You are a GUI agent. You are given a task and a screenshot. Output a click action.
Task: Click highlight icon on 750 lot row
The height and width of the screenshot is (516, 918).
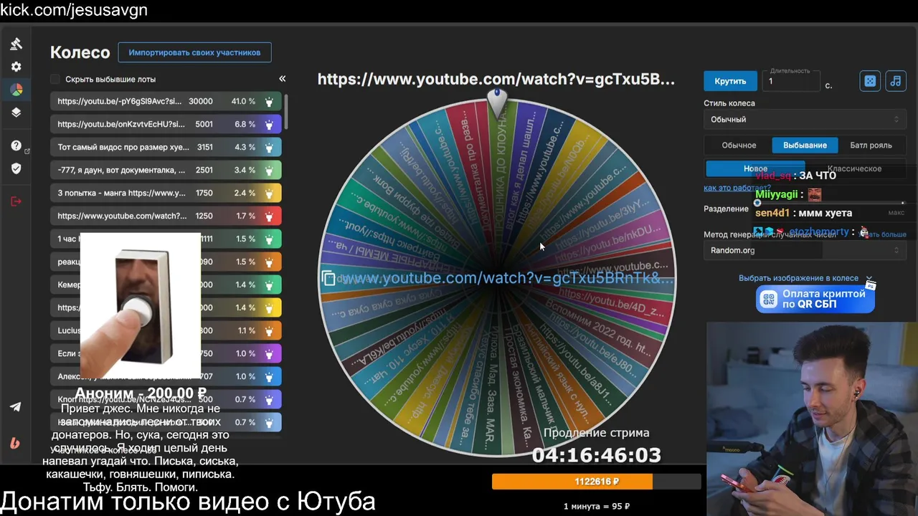pos(269,354)
